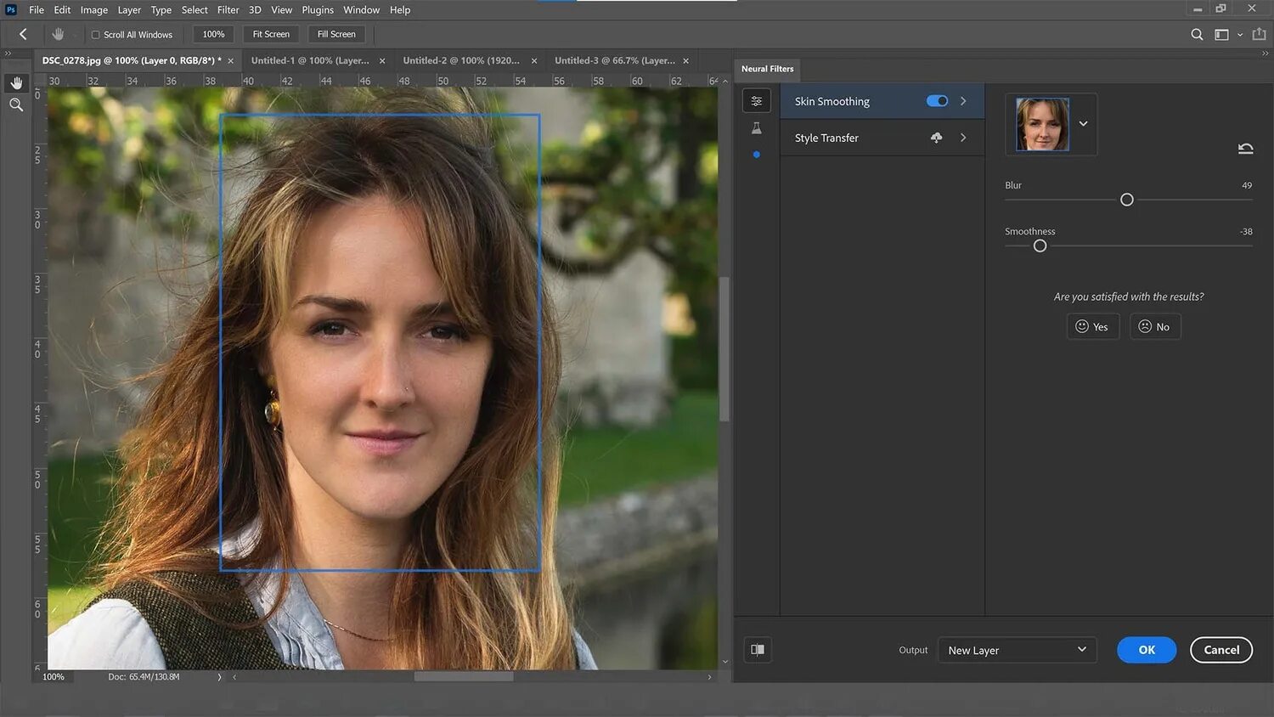Click the share icon at top right

1259,35
